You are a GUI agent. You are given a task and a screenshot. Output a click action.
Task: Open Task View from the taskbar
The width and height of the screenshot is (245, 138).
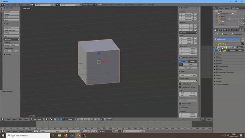point(53,135)
